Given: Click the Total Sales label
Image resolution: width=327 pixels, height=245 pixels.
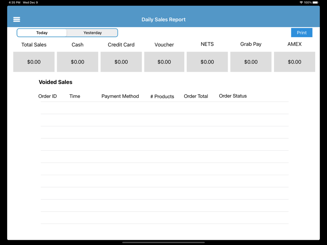Looking at the screenshot, I should [34, 45].
